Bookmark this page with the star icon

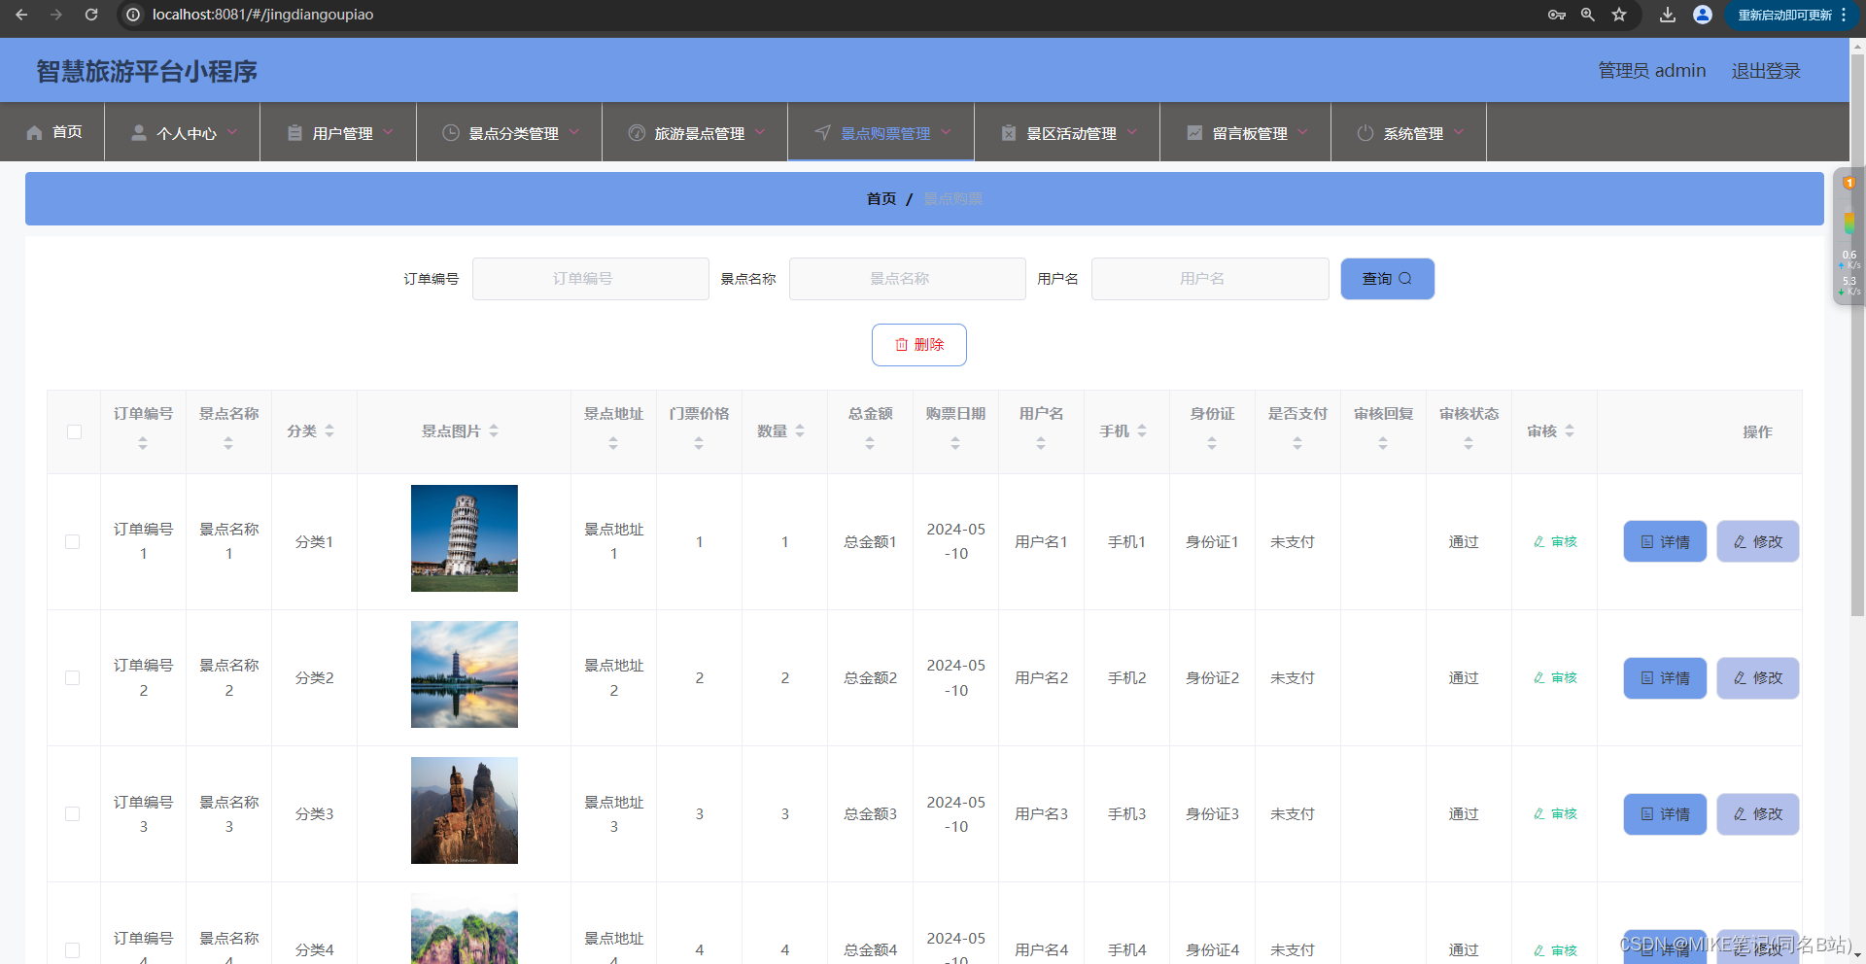(x=1619, y=15)
